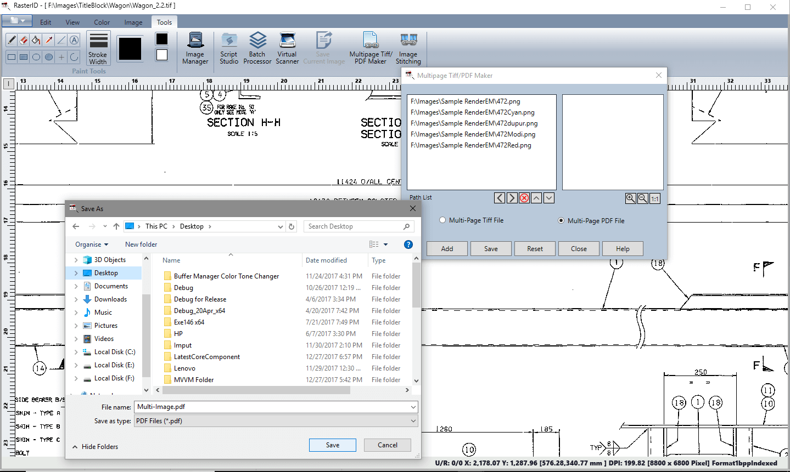Pick the Eraser tool
Viewport: 790px width, 472px height.
[x=24, y=40]
